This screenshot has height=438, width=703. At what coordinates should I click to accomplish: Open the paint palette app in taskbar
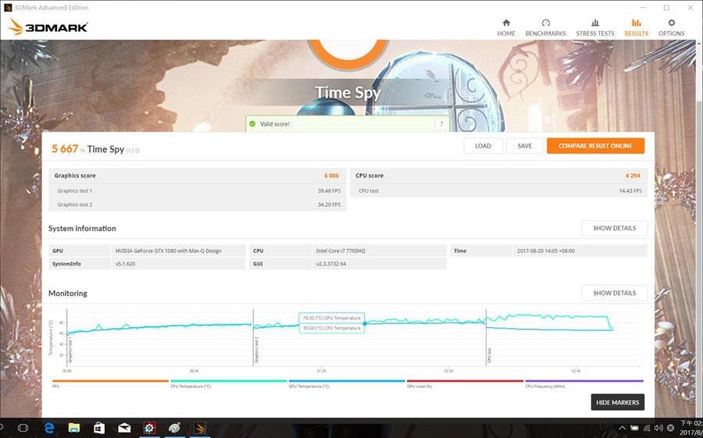(x=174, y=428)
